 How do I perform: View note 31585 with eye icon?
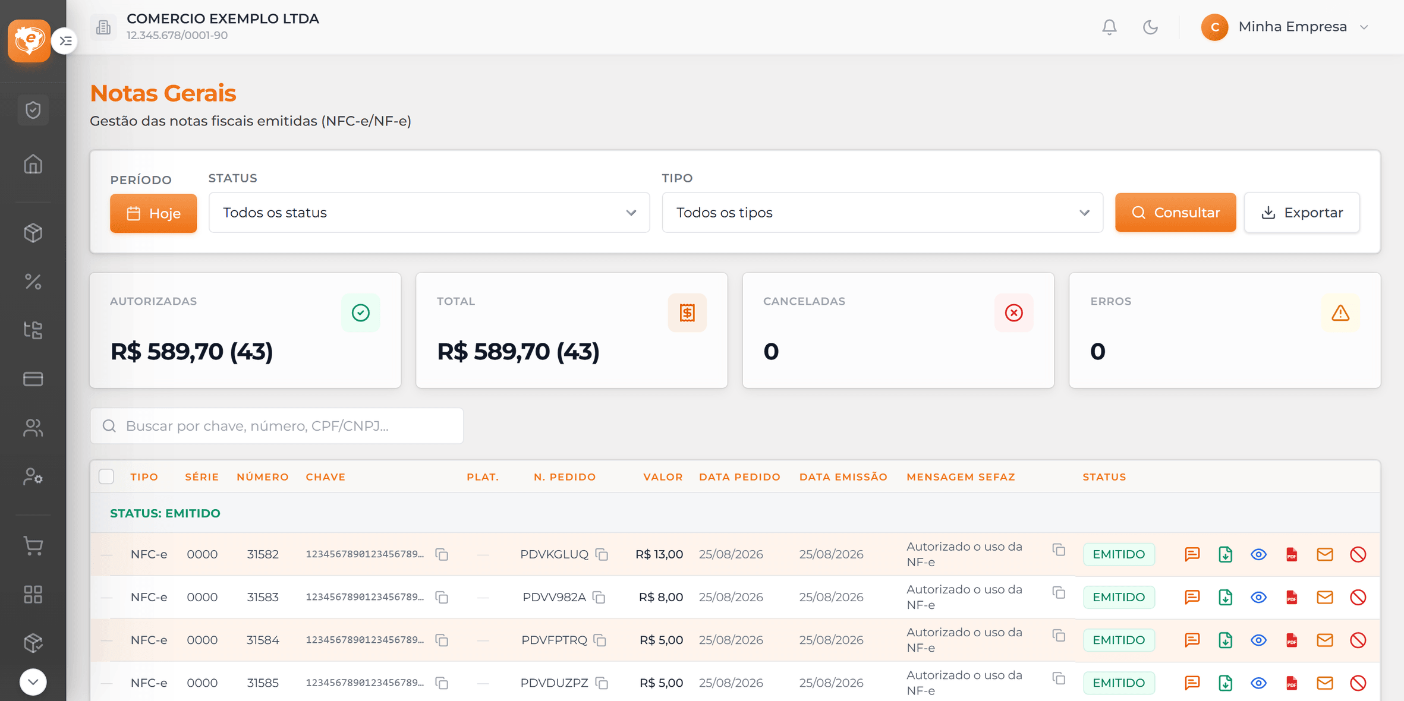pyautogui.click(x=1258, y=683)
